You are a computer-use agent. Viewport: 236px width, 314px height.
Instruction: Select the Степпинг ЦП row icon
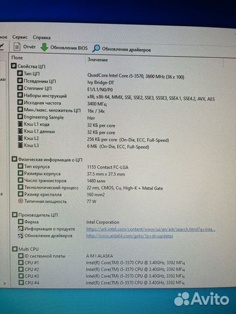tap(20, 88)
